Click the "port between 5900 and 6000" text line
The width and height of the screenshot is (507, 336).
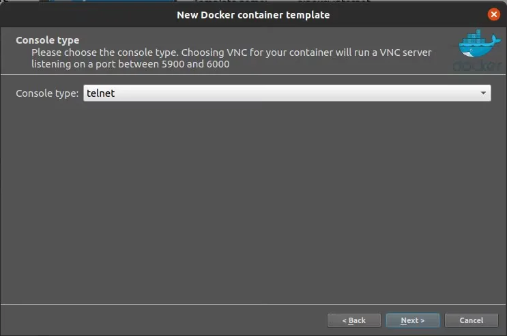coord(130,64)
